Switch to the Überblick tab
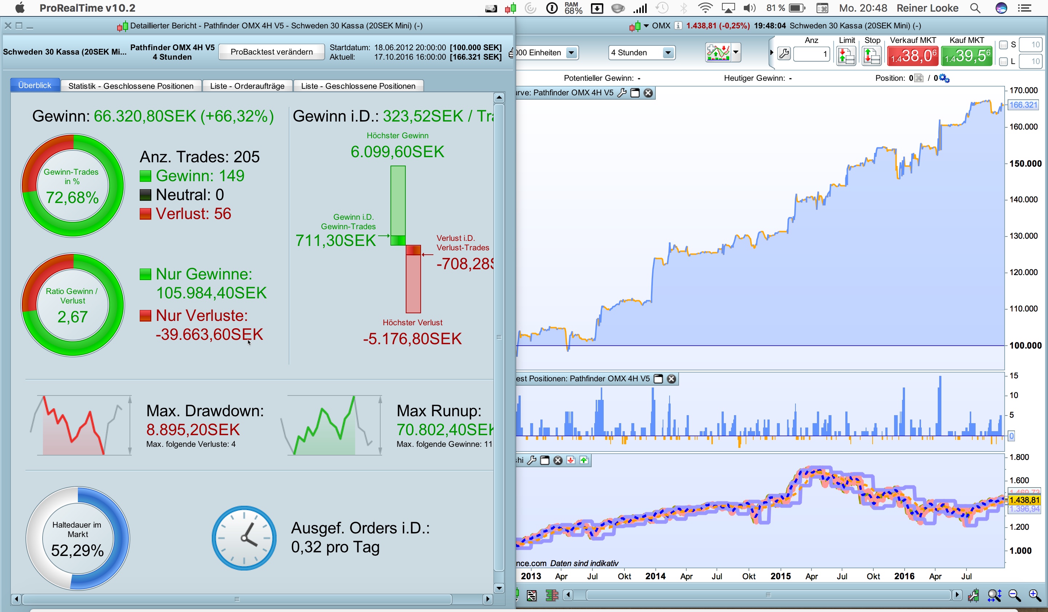 [35, 85]
